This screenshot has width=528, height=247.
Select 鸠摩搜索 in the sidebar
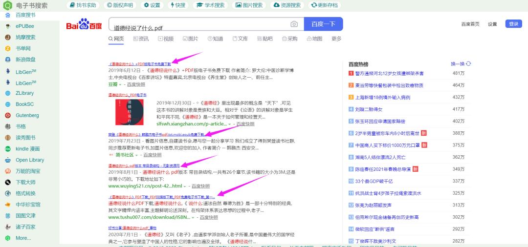[x=25, y=37]
